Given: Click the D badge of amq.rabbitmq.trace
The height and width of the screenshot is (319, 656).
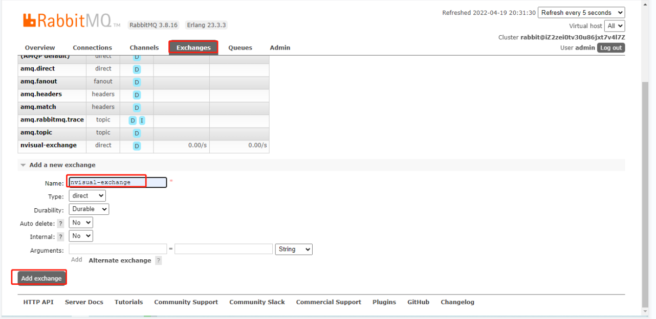Looking at the screenshot, I should [133, 120].
